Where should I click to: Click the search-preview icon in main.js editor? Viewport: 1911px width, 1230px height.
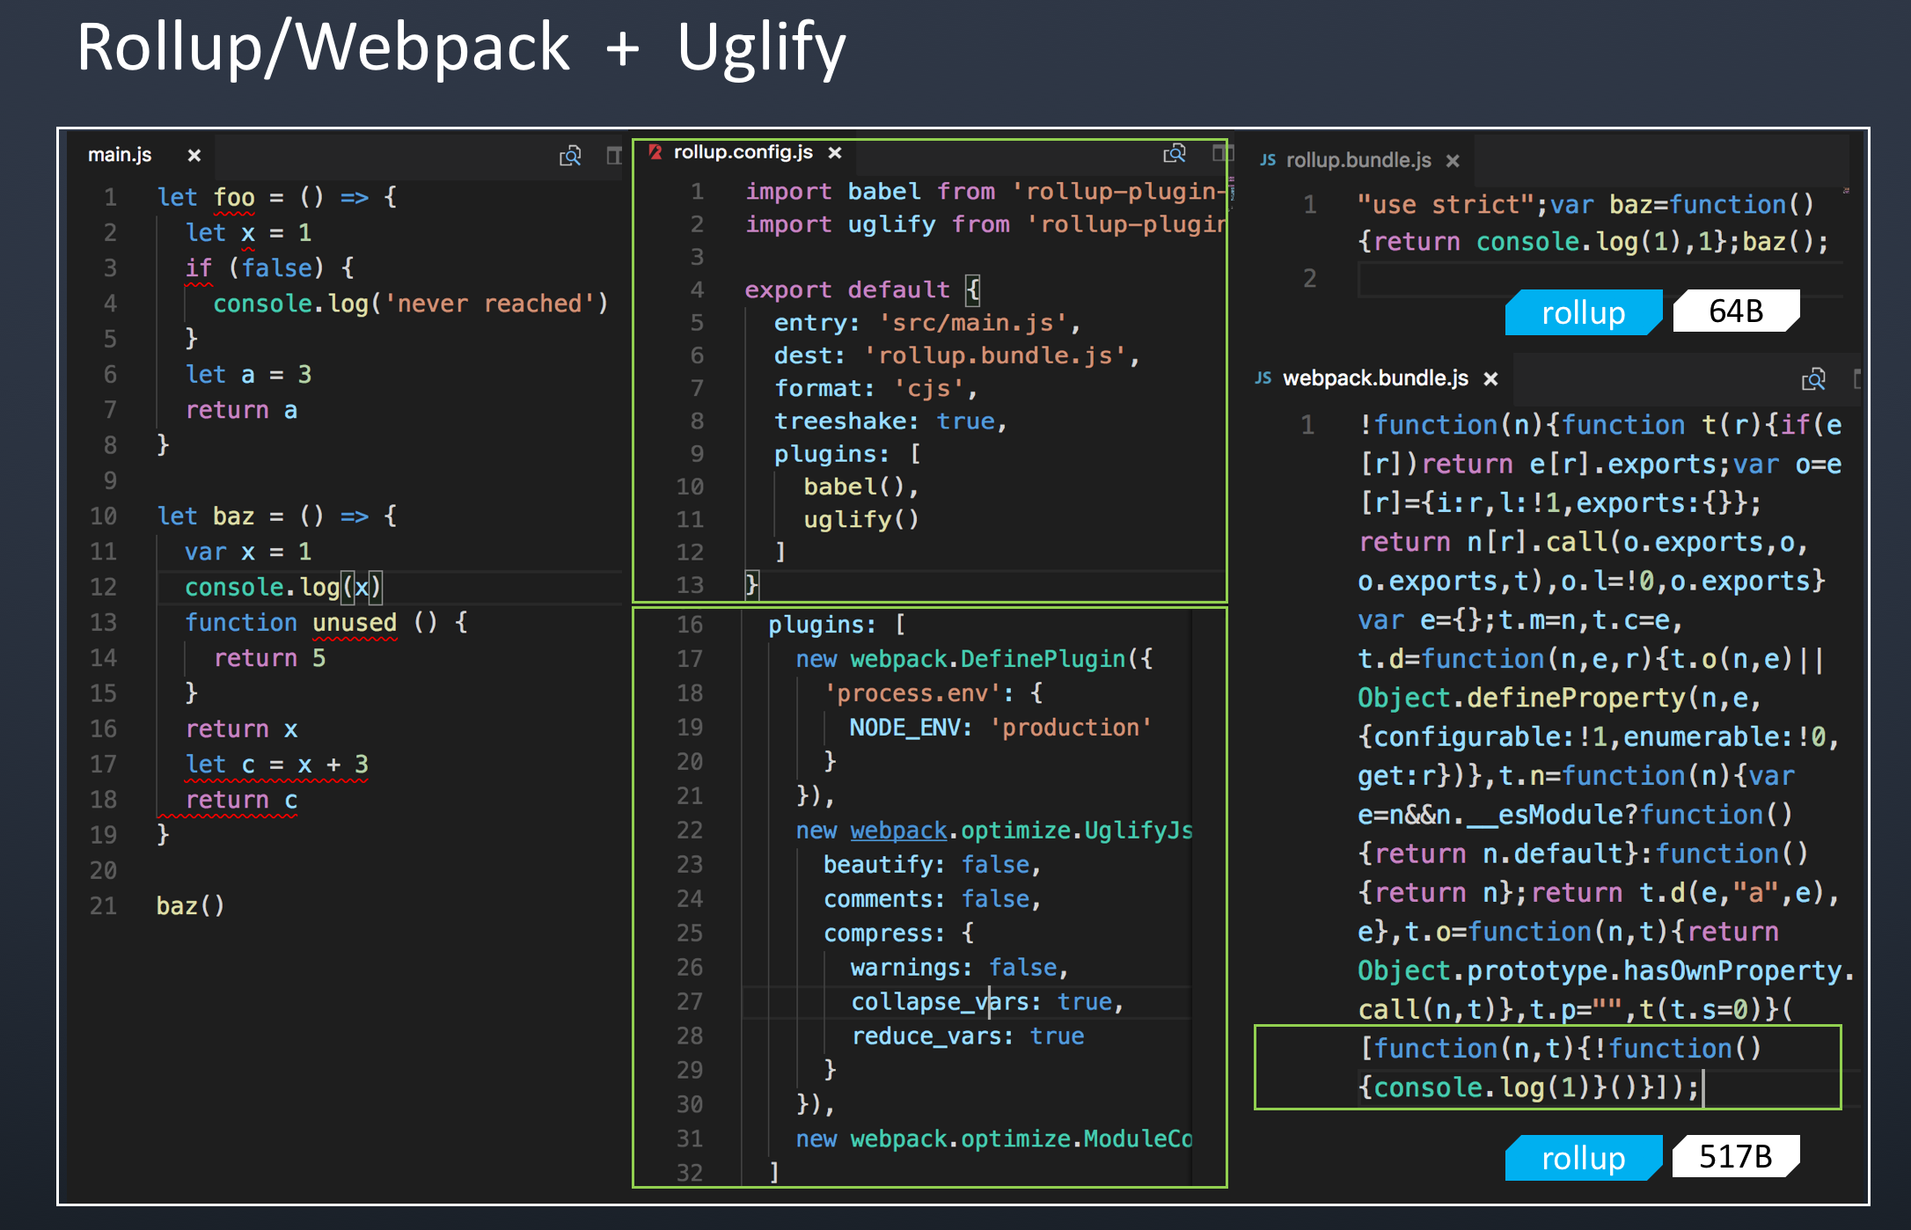click(x=570, y=157)
